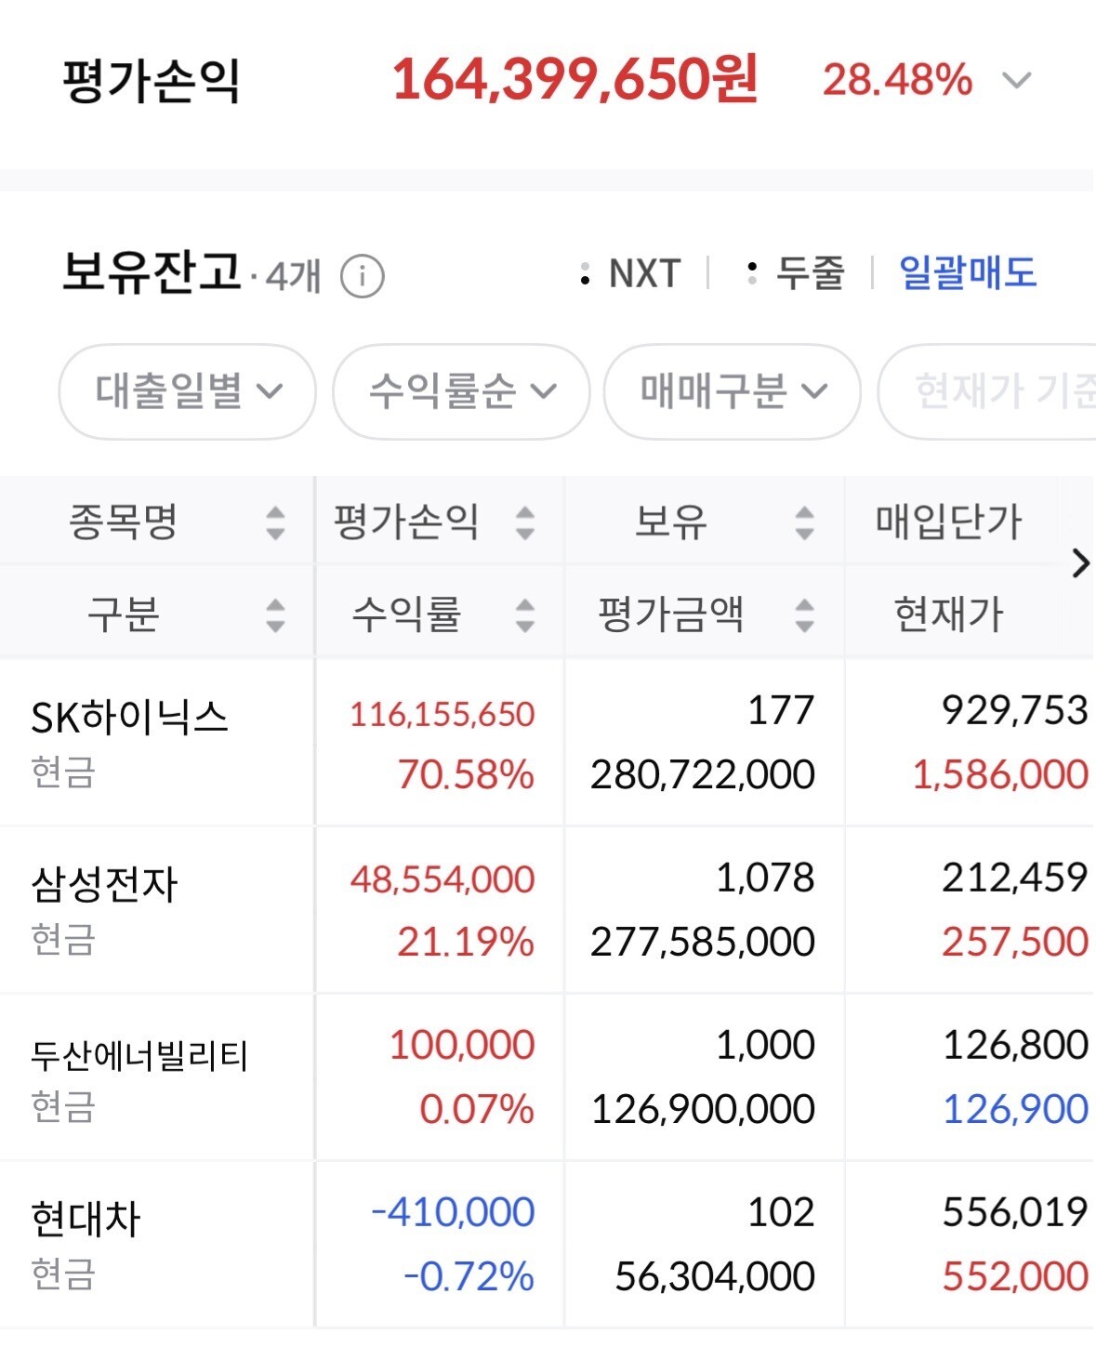Tap the 212,459 purchase price
This screenshot has height=1347, width=1096.
click(x=1015, y=878)
